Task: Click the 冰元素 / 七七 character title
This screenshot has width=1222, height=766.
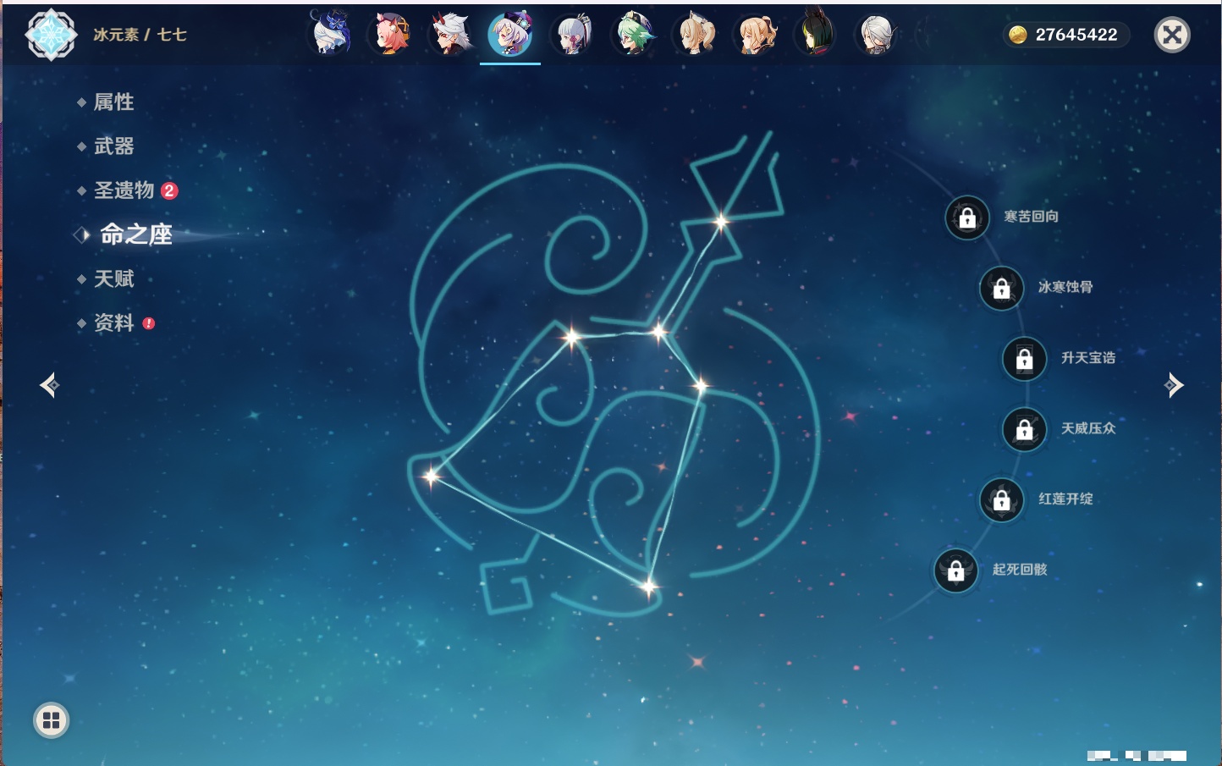Action: [140, 35]
